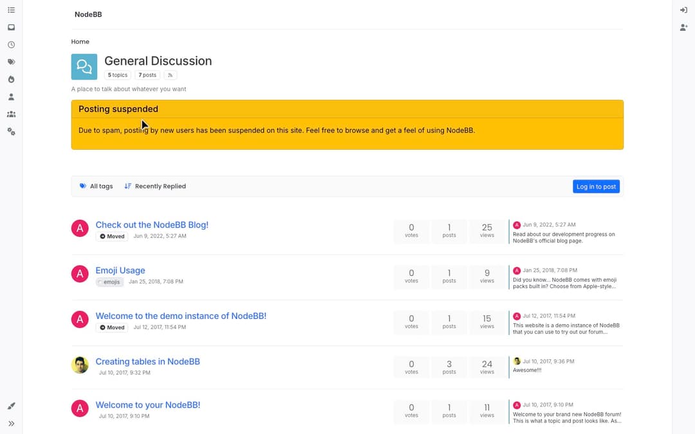This screenshot has height=434, width=695.
Task: Open the Tags icon in left sidebar
Action: click(x=11, y=62)
